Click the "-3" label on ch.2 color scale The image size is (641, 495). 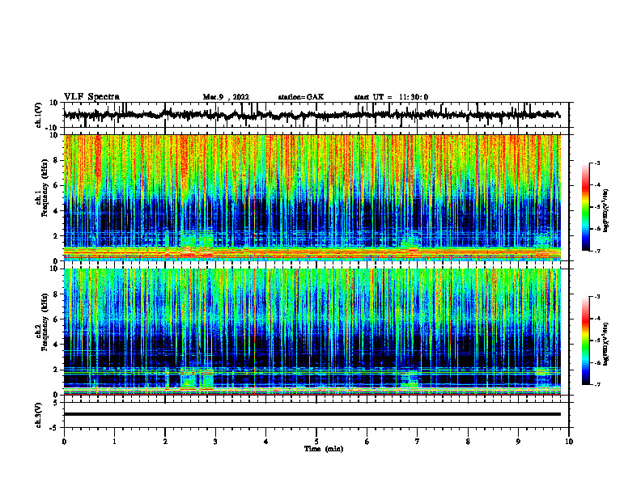[596, 297]
